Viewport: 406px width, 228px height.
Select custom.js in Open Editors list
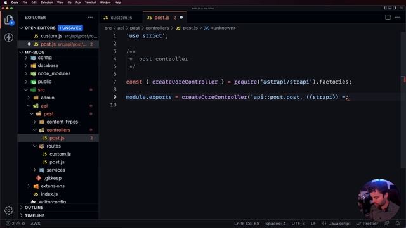click(x=58, y=36)
